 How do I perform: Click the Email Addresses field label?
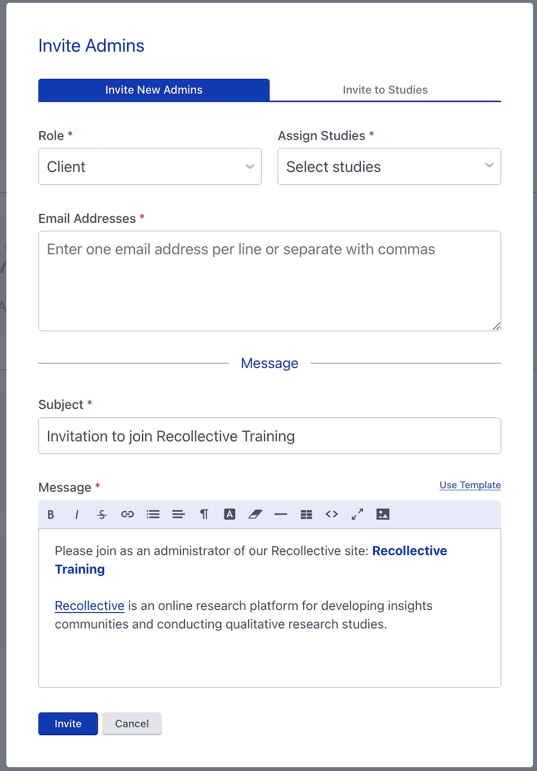point(87,219)
